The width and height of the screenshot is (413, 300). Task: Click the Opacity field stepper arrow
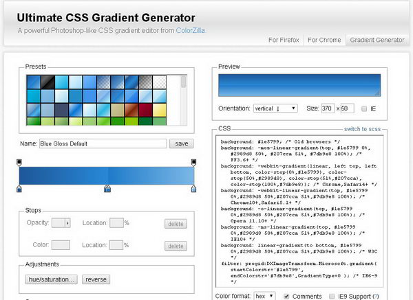click(x=67, y=223)
